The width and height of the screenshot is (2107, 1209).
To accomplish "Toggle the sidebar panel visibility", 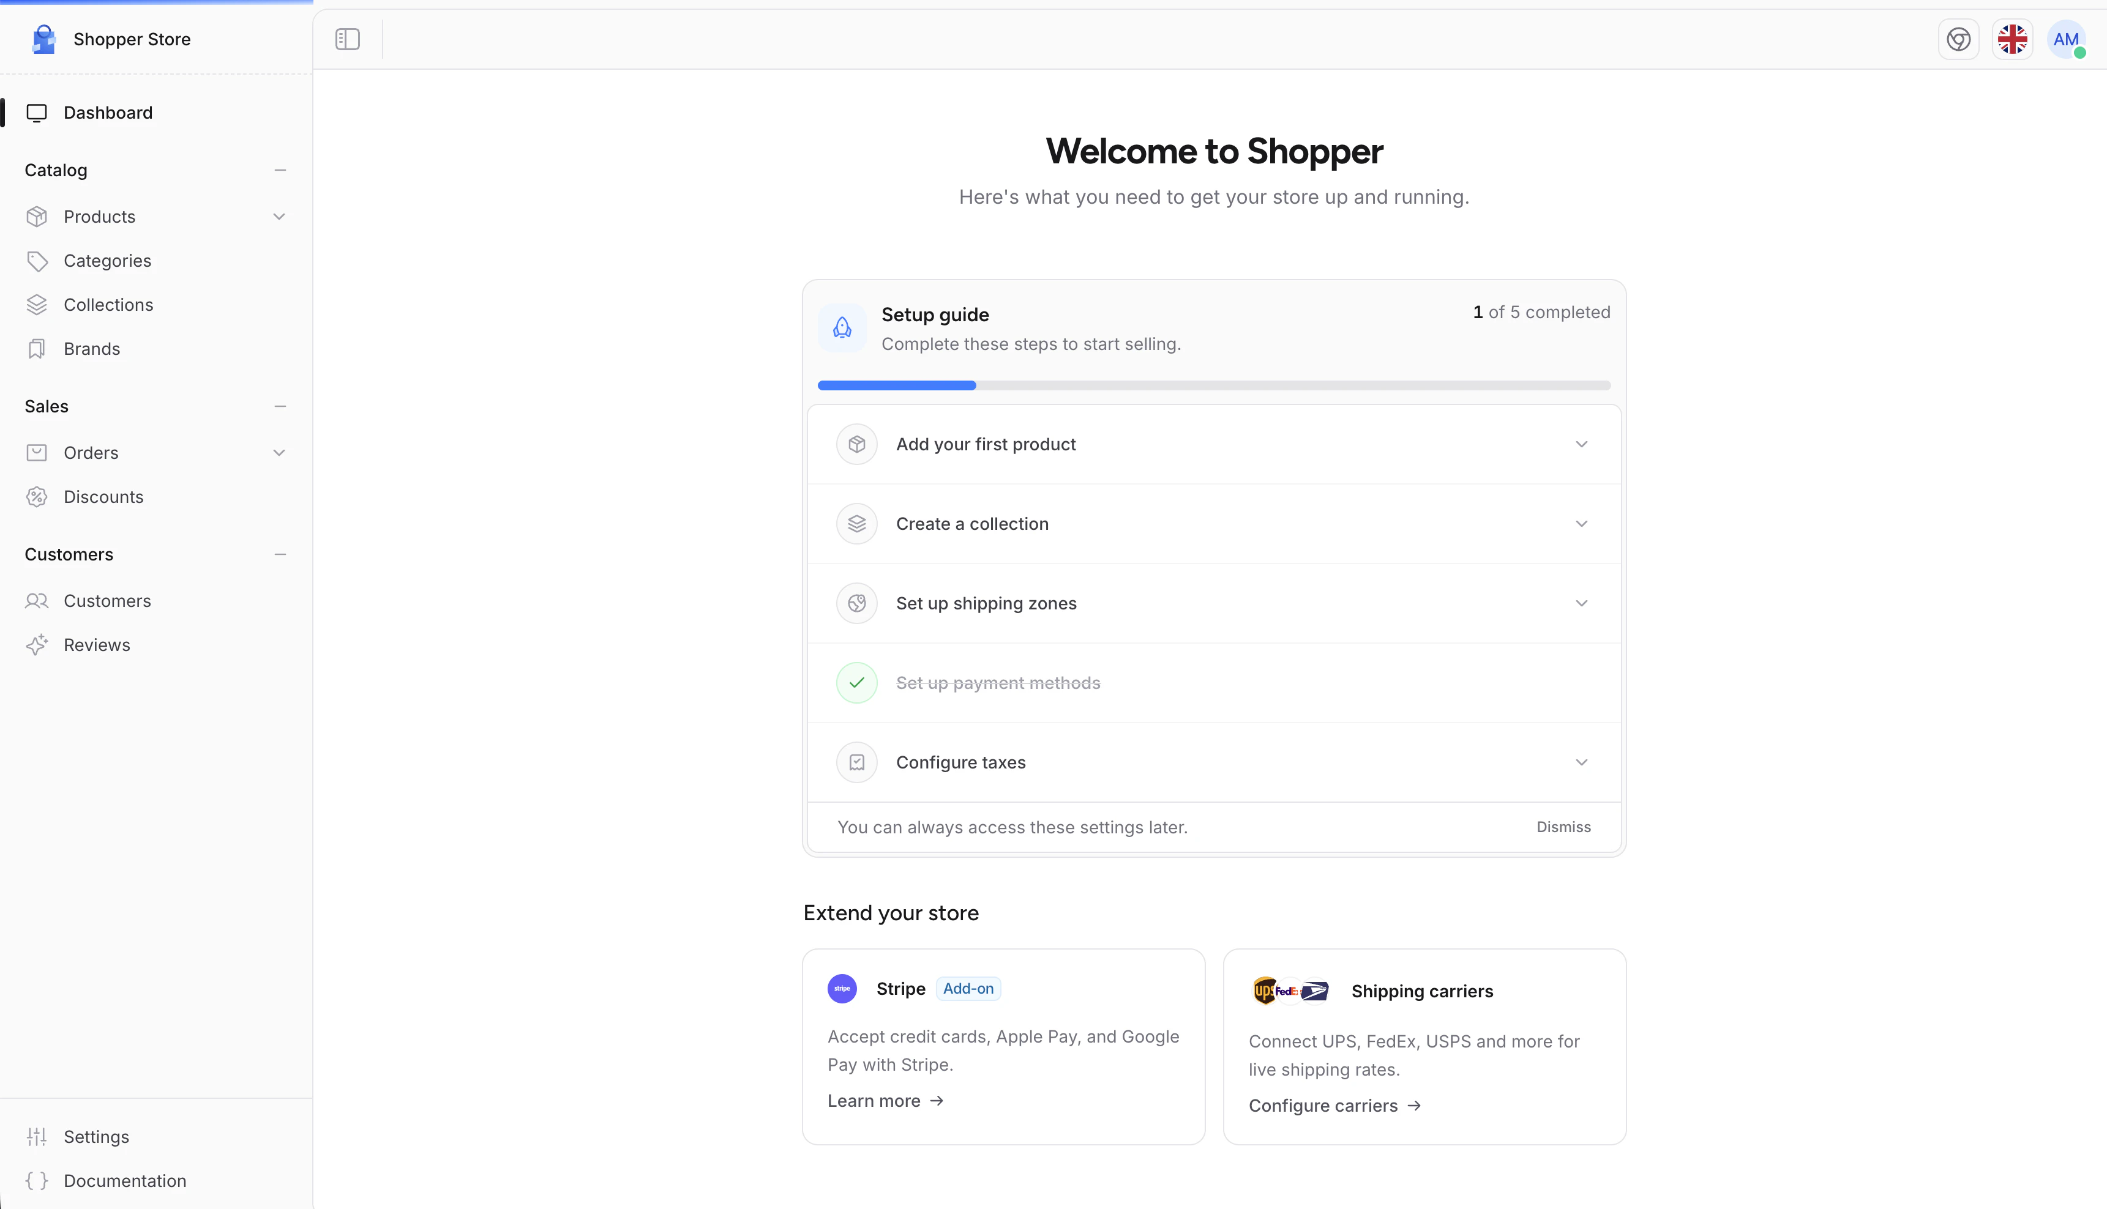I will coord(347,39).
